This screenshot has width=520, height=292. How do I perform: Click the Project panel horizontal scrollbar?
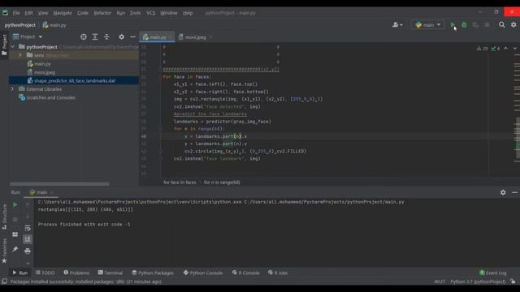click(59, 184)
